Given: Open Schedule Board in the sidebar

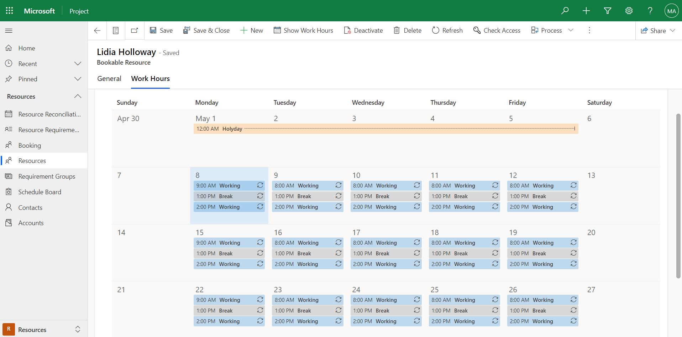Looking at the screenshot, I should tap(40, 192).
